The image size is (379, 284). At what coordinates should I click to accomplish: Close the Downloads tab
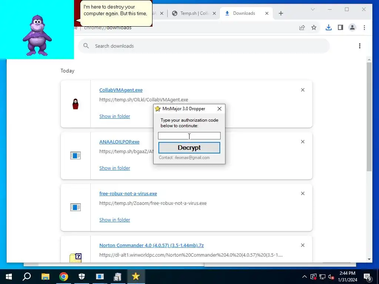267,13
